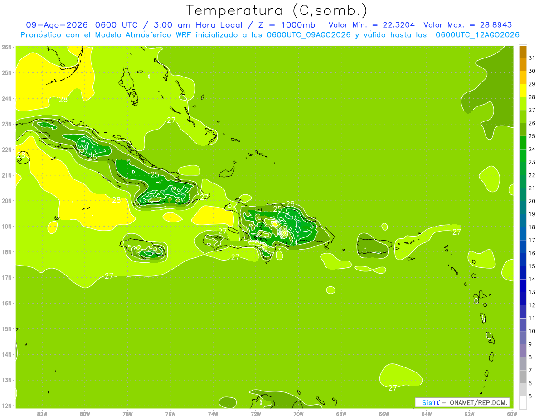
Task: Click the '18' color scale label
Action: (532, 227)
